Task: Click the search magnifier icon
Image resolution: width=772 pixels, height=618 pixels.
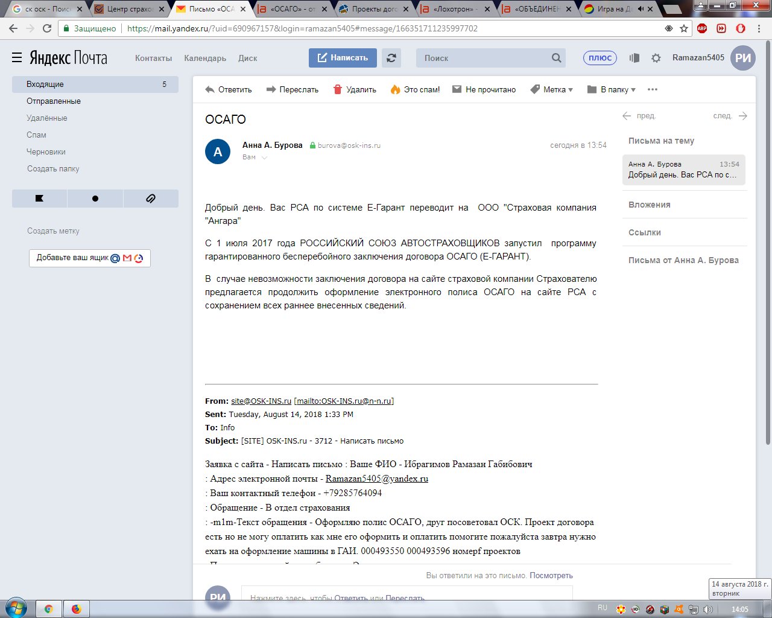Action: click(x=556, y=58)
